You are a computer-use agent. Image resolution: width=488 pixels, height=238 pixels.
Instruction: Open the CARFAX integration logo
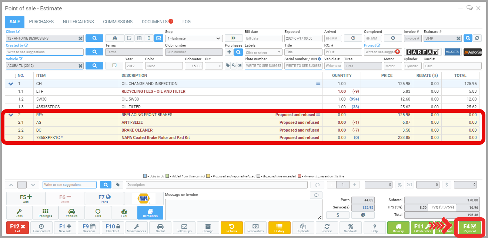tap(422, 52)
